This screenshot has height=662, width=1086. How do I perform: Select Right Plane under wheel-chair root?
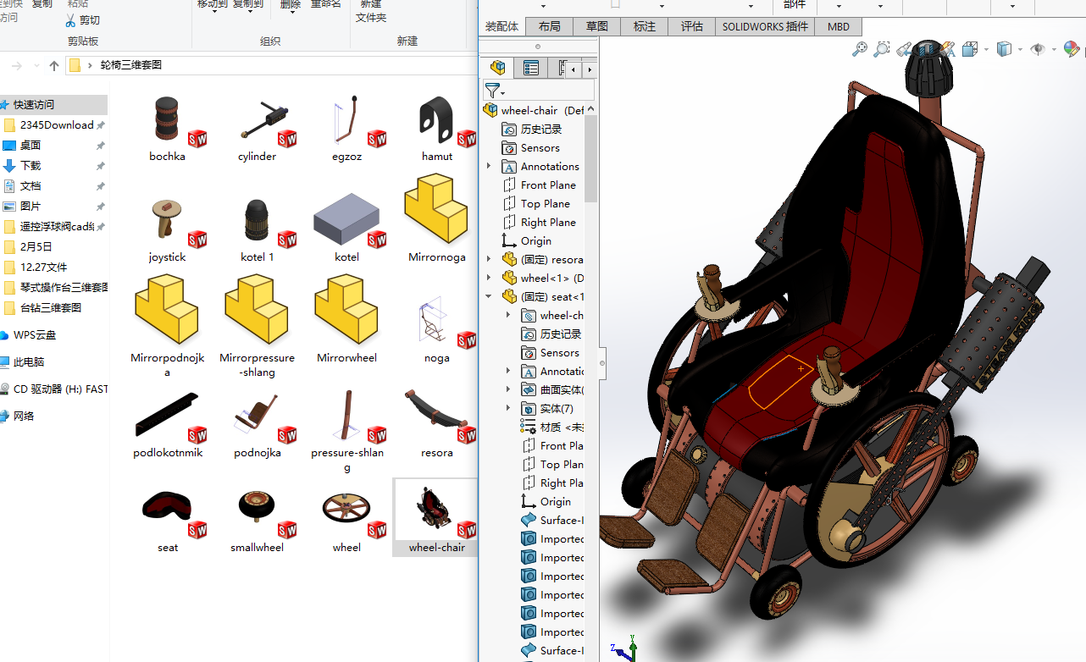click(539, 222)
